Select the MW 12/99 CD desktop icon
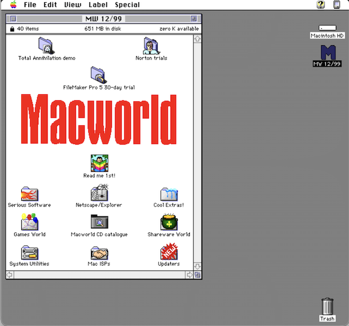This screenshot has width=349, height=326. point(328,52)
